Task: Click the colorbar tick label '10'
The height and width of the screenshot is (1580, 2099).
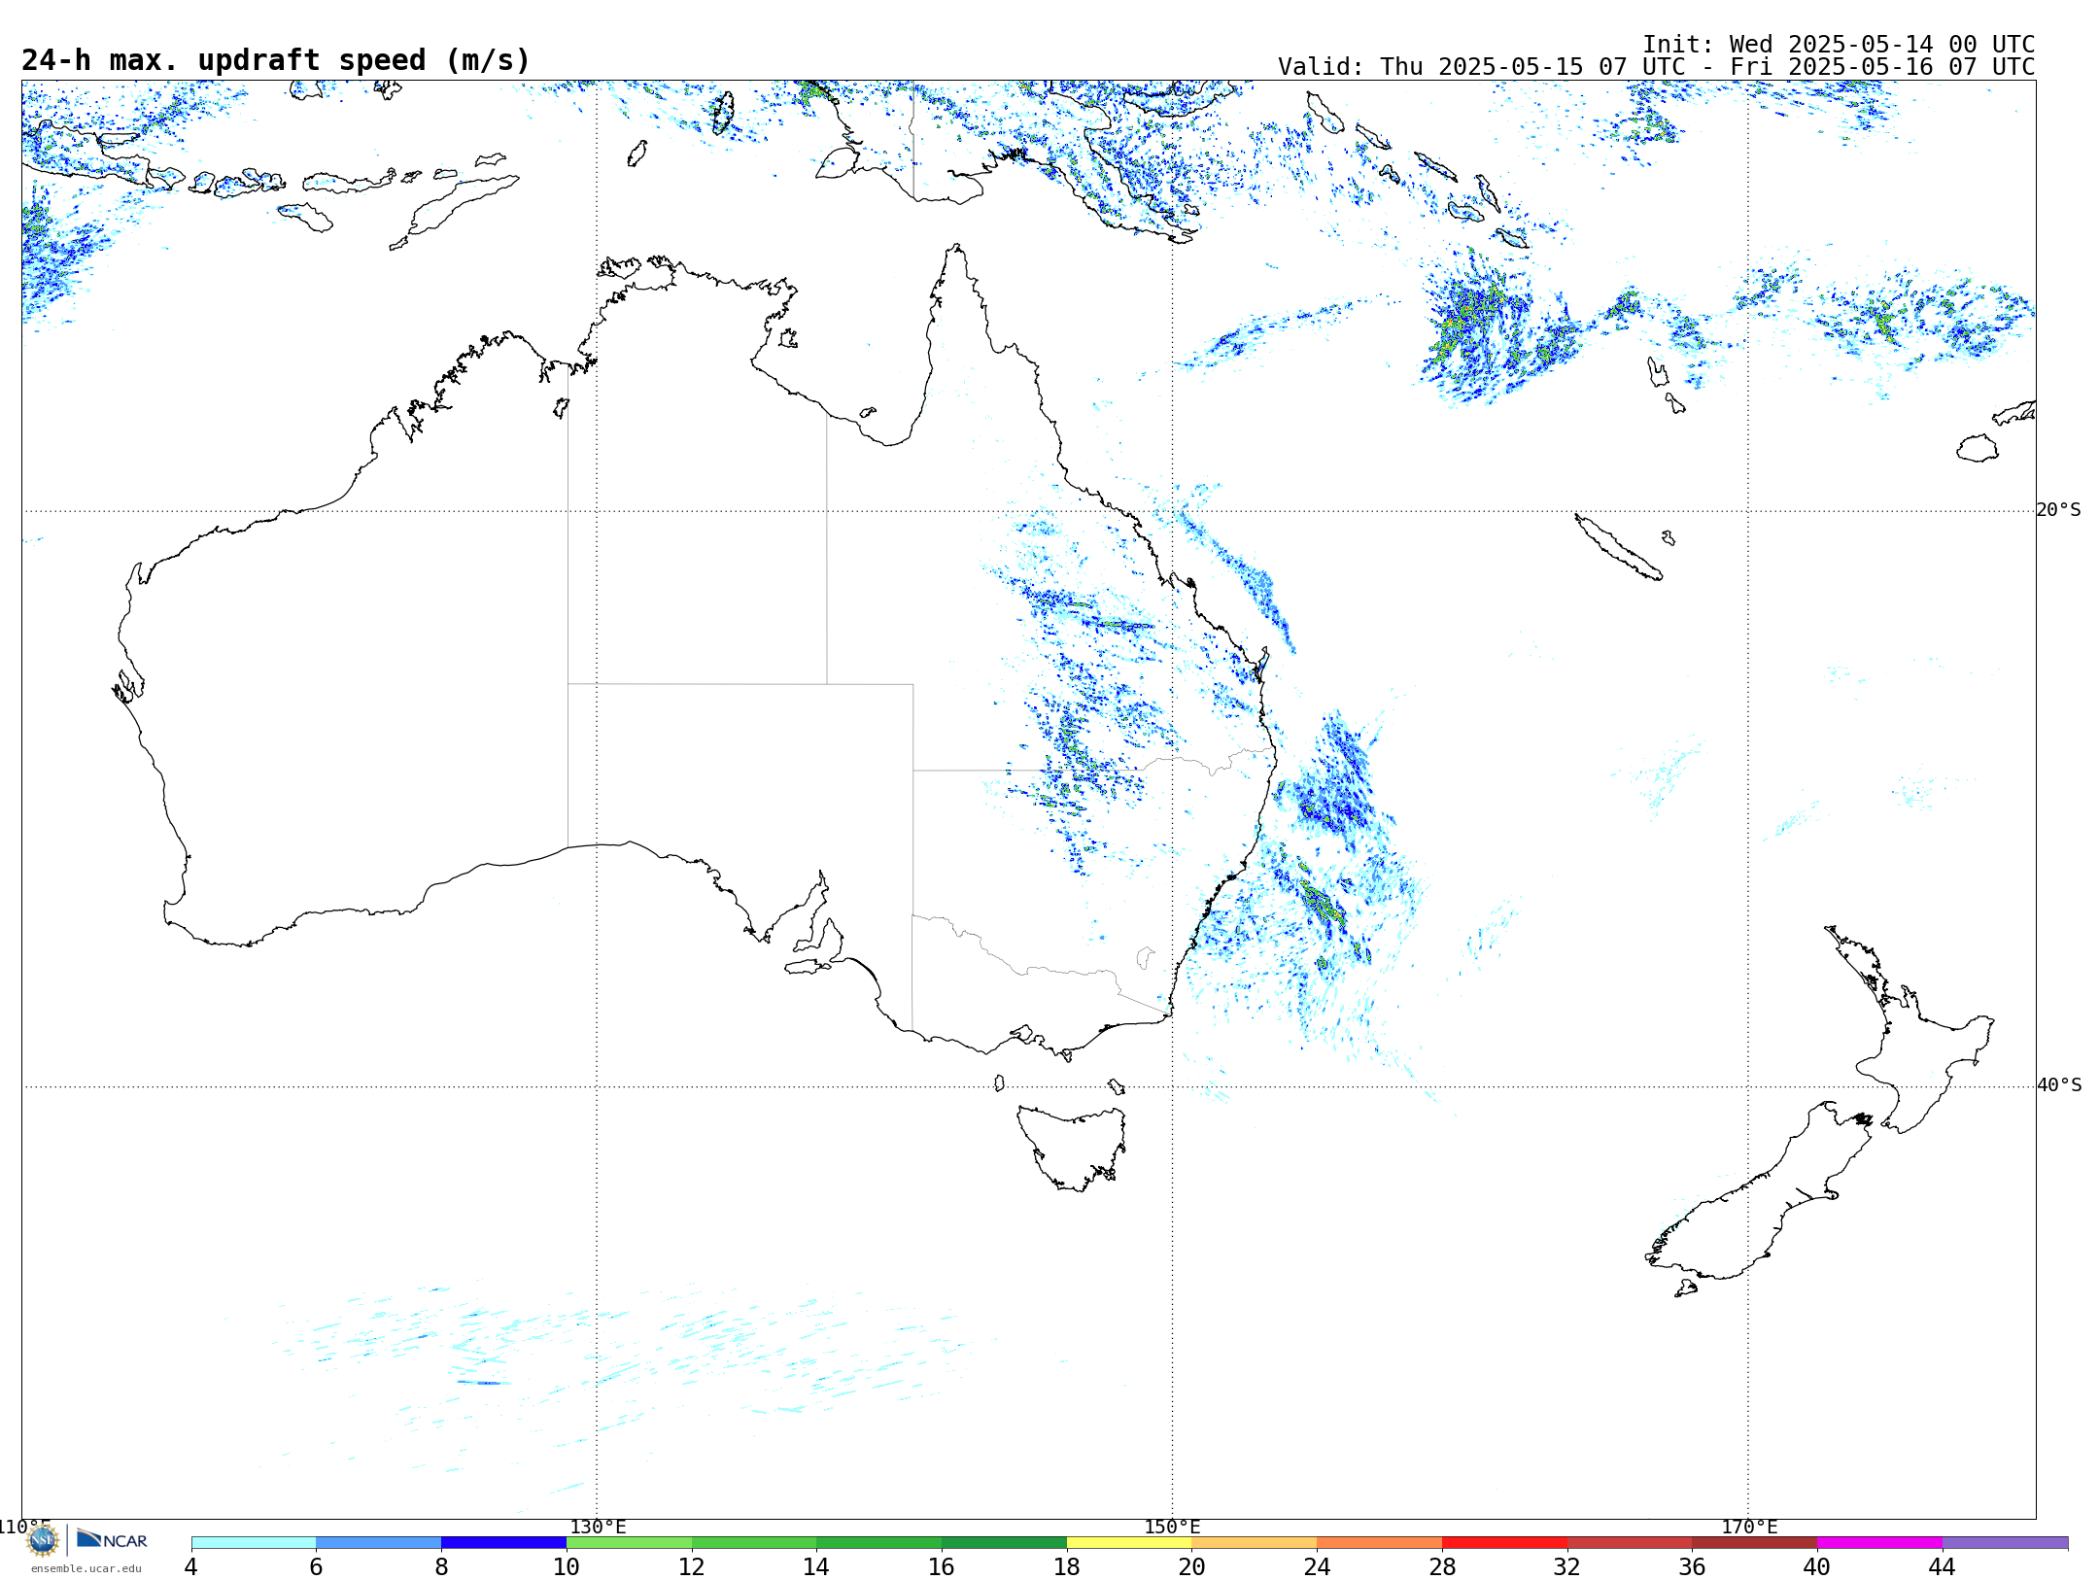Action: point(567,1566)
